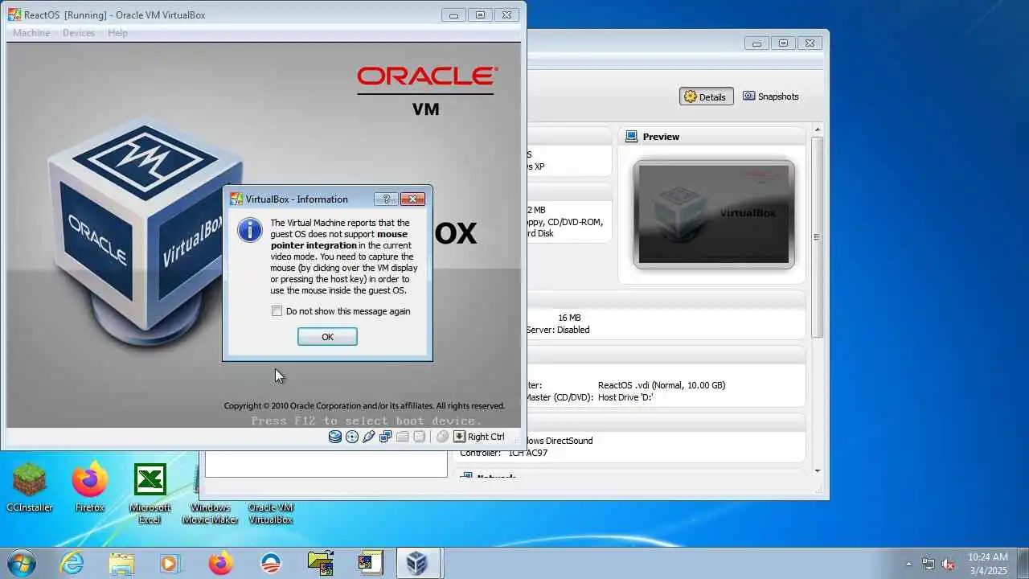Click the mouse capture indicator in VM status bar
1029x579 pixels.
442,437
